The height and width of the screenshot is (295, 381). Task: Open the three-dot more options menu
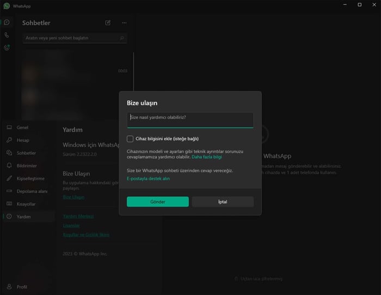pos(124,23)
